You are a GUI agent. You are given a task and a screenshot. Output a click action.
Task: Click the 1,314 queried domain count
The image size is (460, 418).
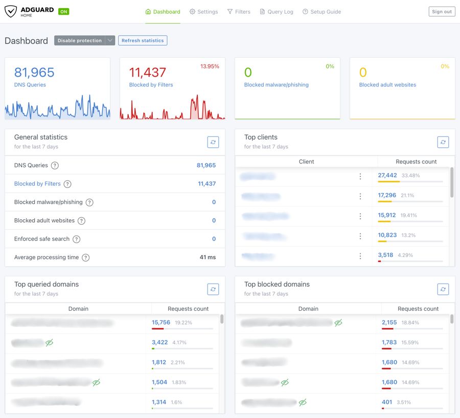(159, 402)
